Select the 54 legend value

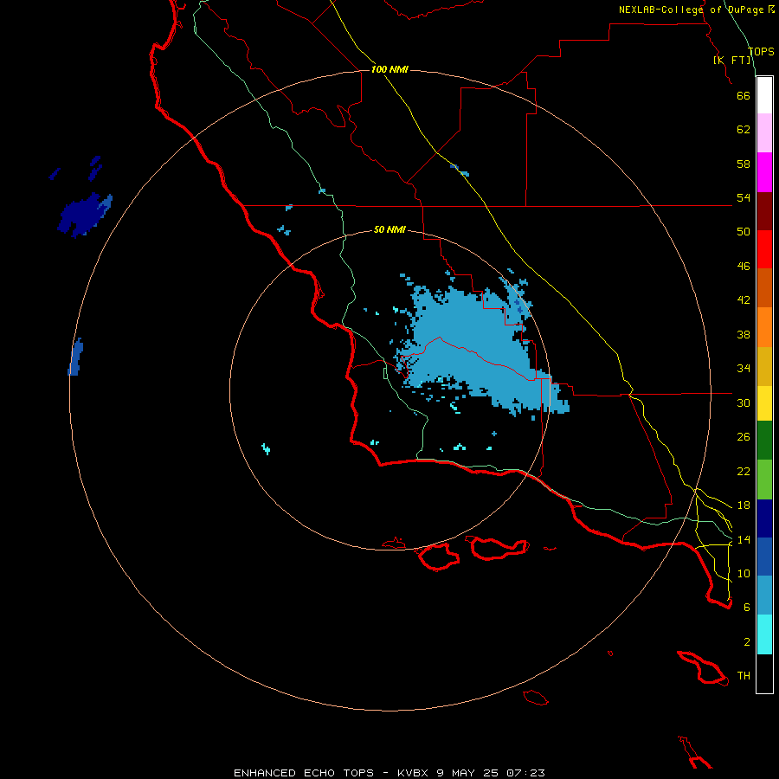point(744,197)
